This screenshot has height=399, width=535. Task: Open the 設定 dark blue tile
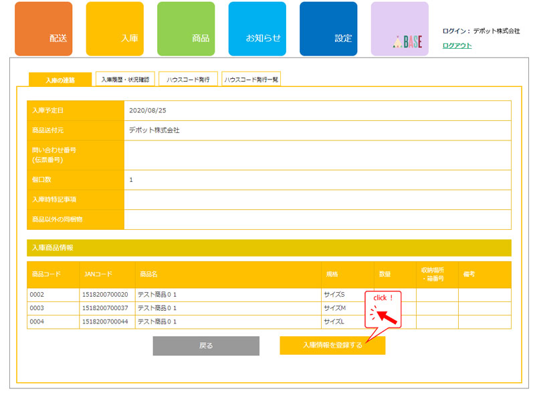pos(328,29)
